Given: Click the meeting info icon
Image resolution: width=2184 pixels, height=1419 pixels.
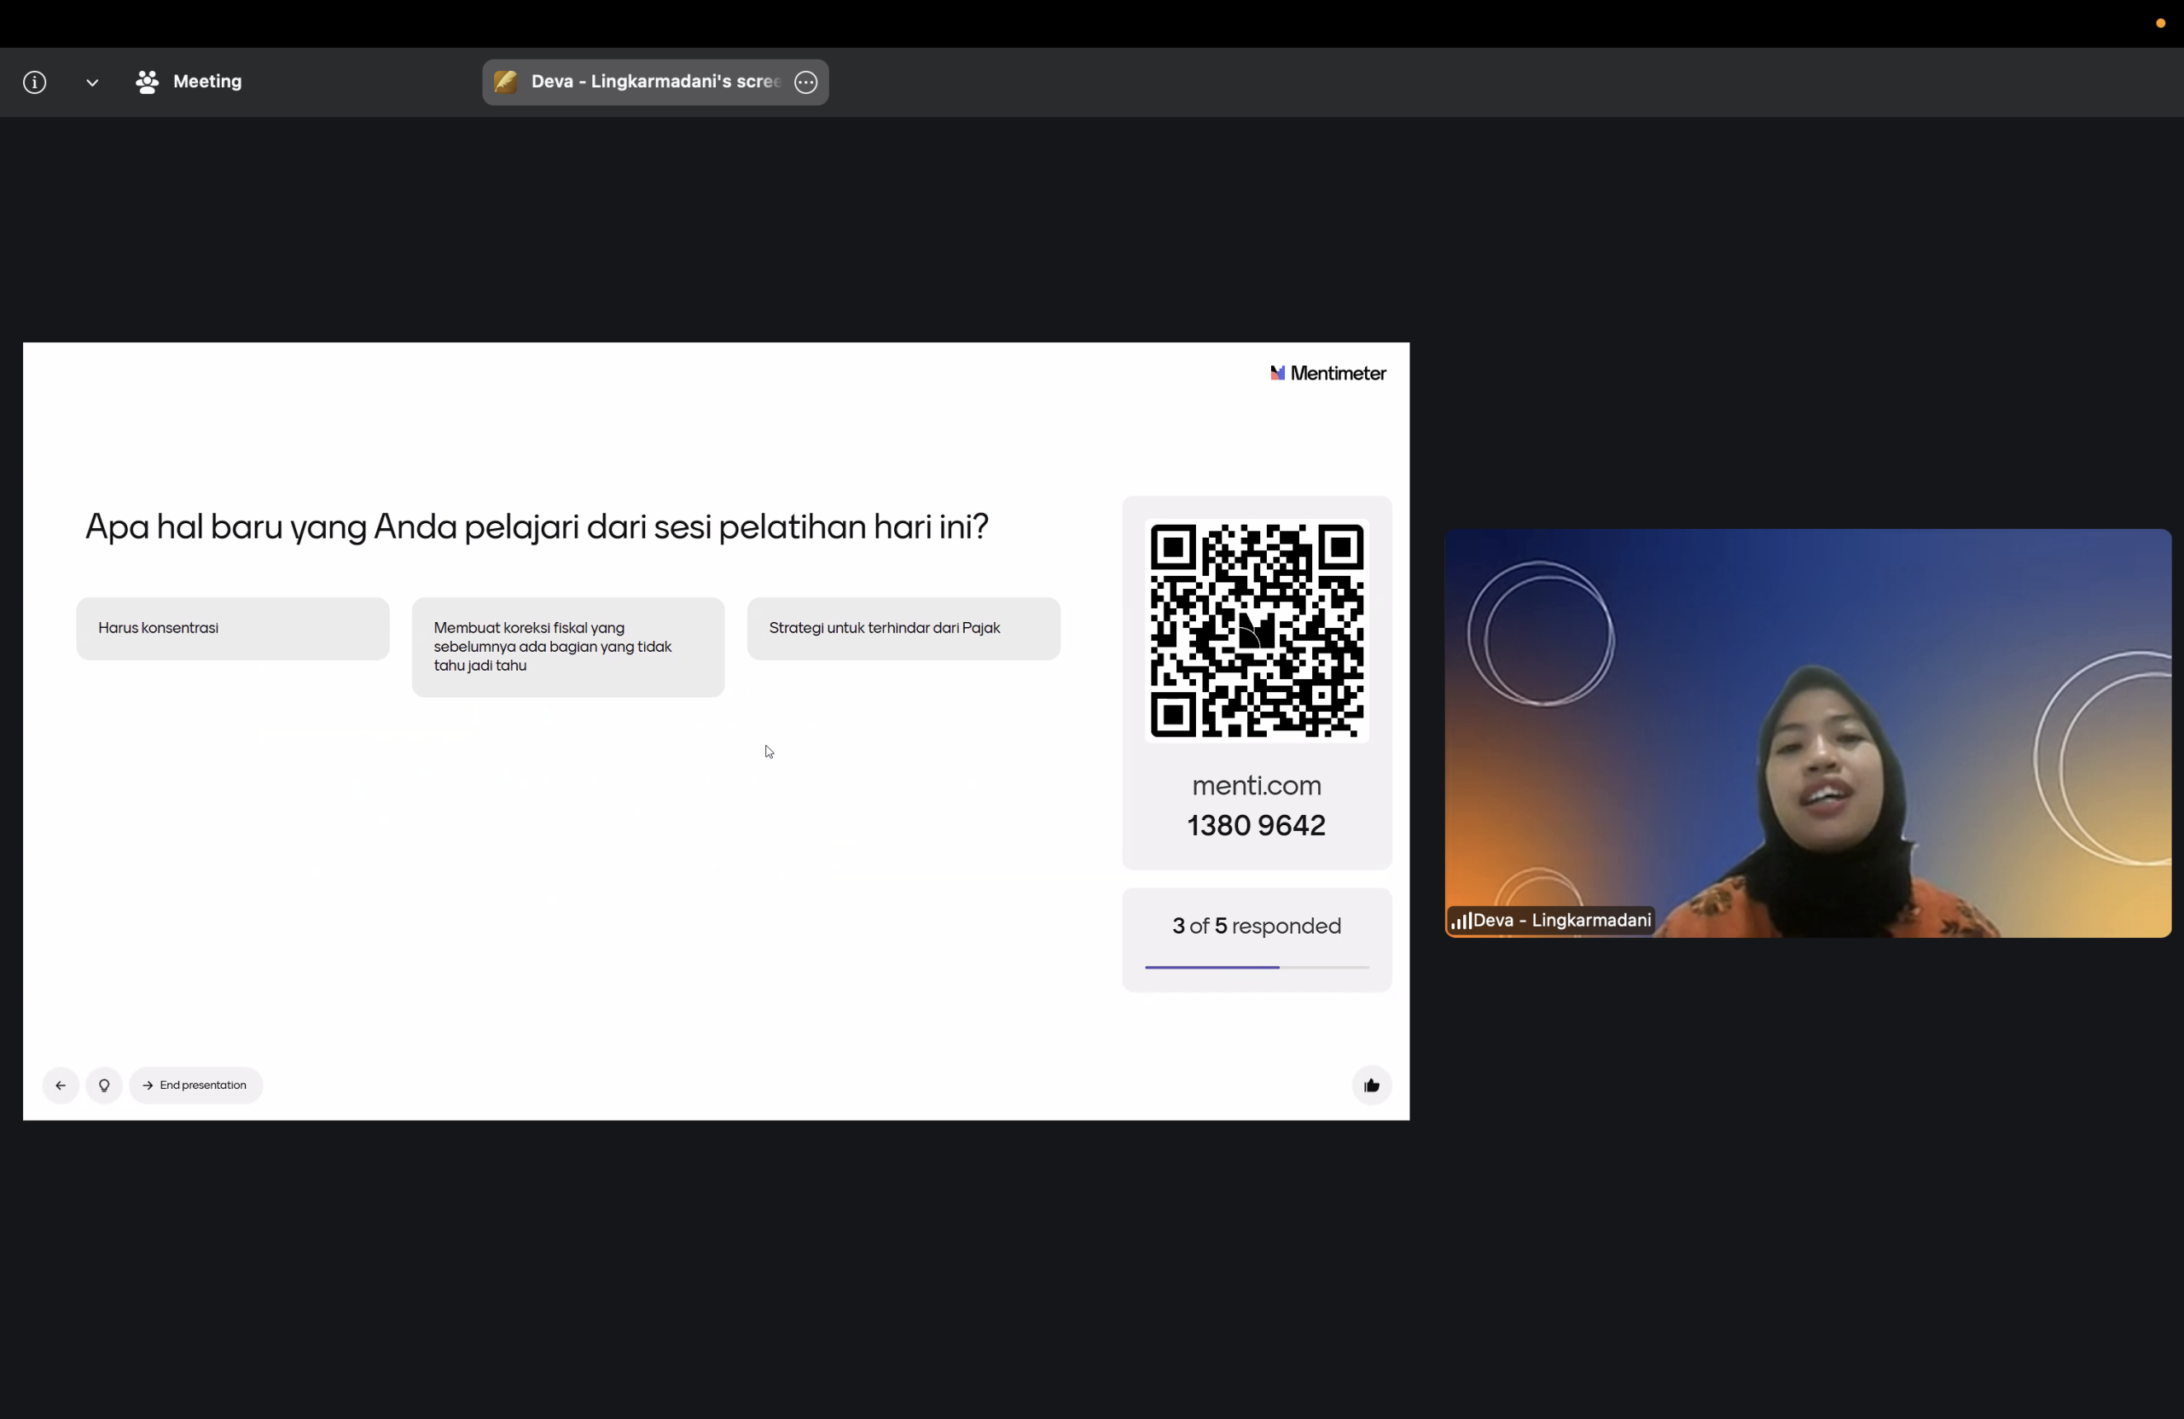Looking at the screenshot, I should [35, 83].
